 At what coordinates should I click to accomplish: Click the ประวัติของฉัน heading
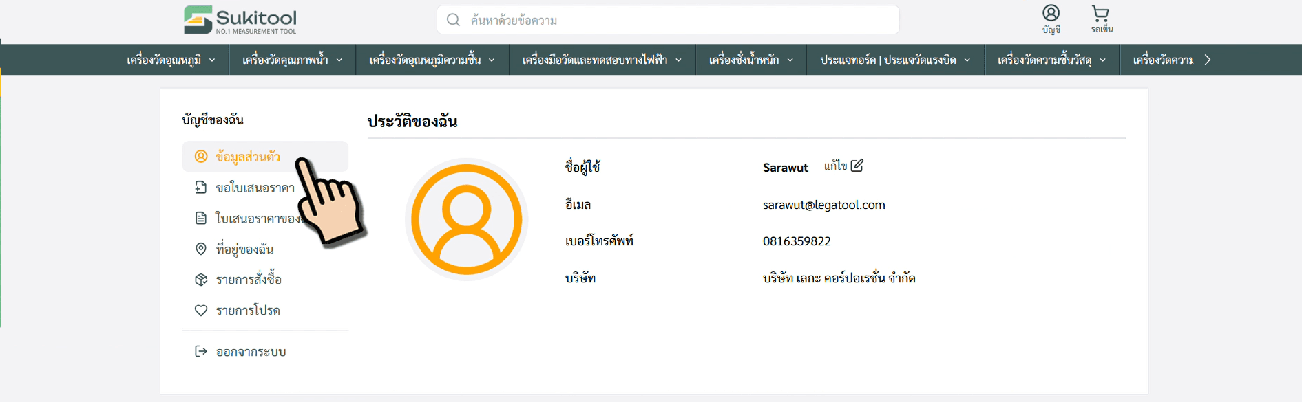tap(412, 122)
